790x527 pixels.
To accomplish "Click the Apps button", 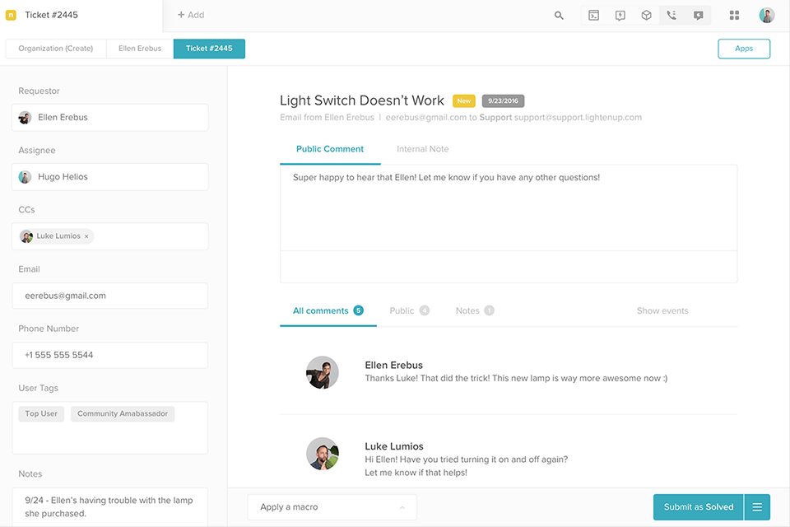I will point(744,49).
